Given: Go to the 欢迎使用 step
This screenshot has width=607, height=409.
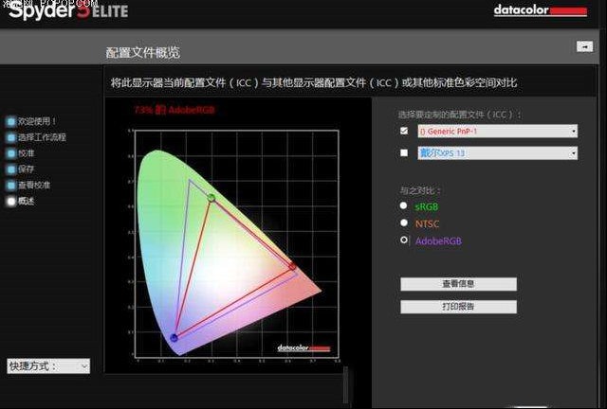Looking at the screenshot, I should tap(37, 121).
